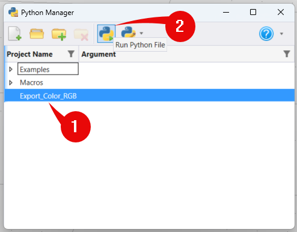Open dropdown arrow next to help icon

coord(281,34)
